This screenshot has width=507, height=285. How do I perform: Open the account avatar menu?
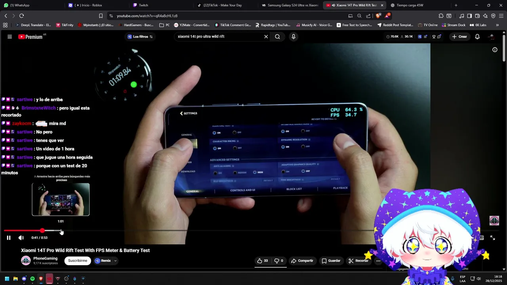pos(492,37)
